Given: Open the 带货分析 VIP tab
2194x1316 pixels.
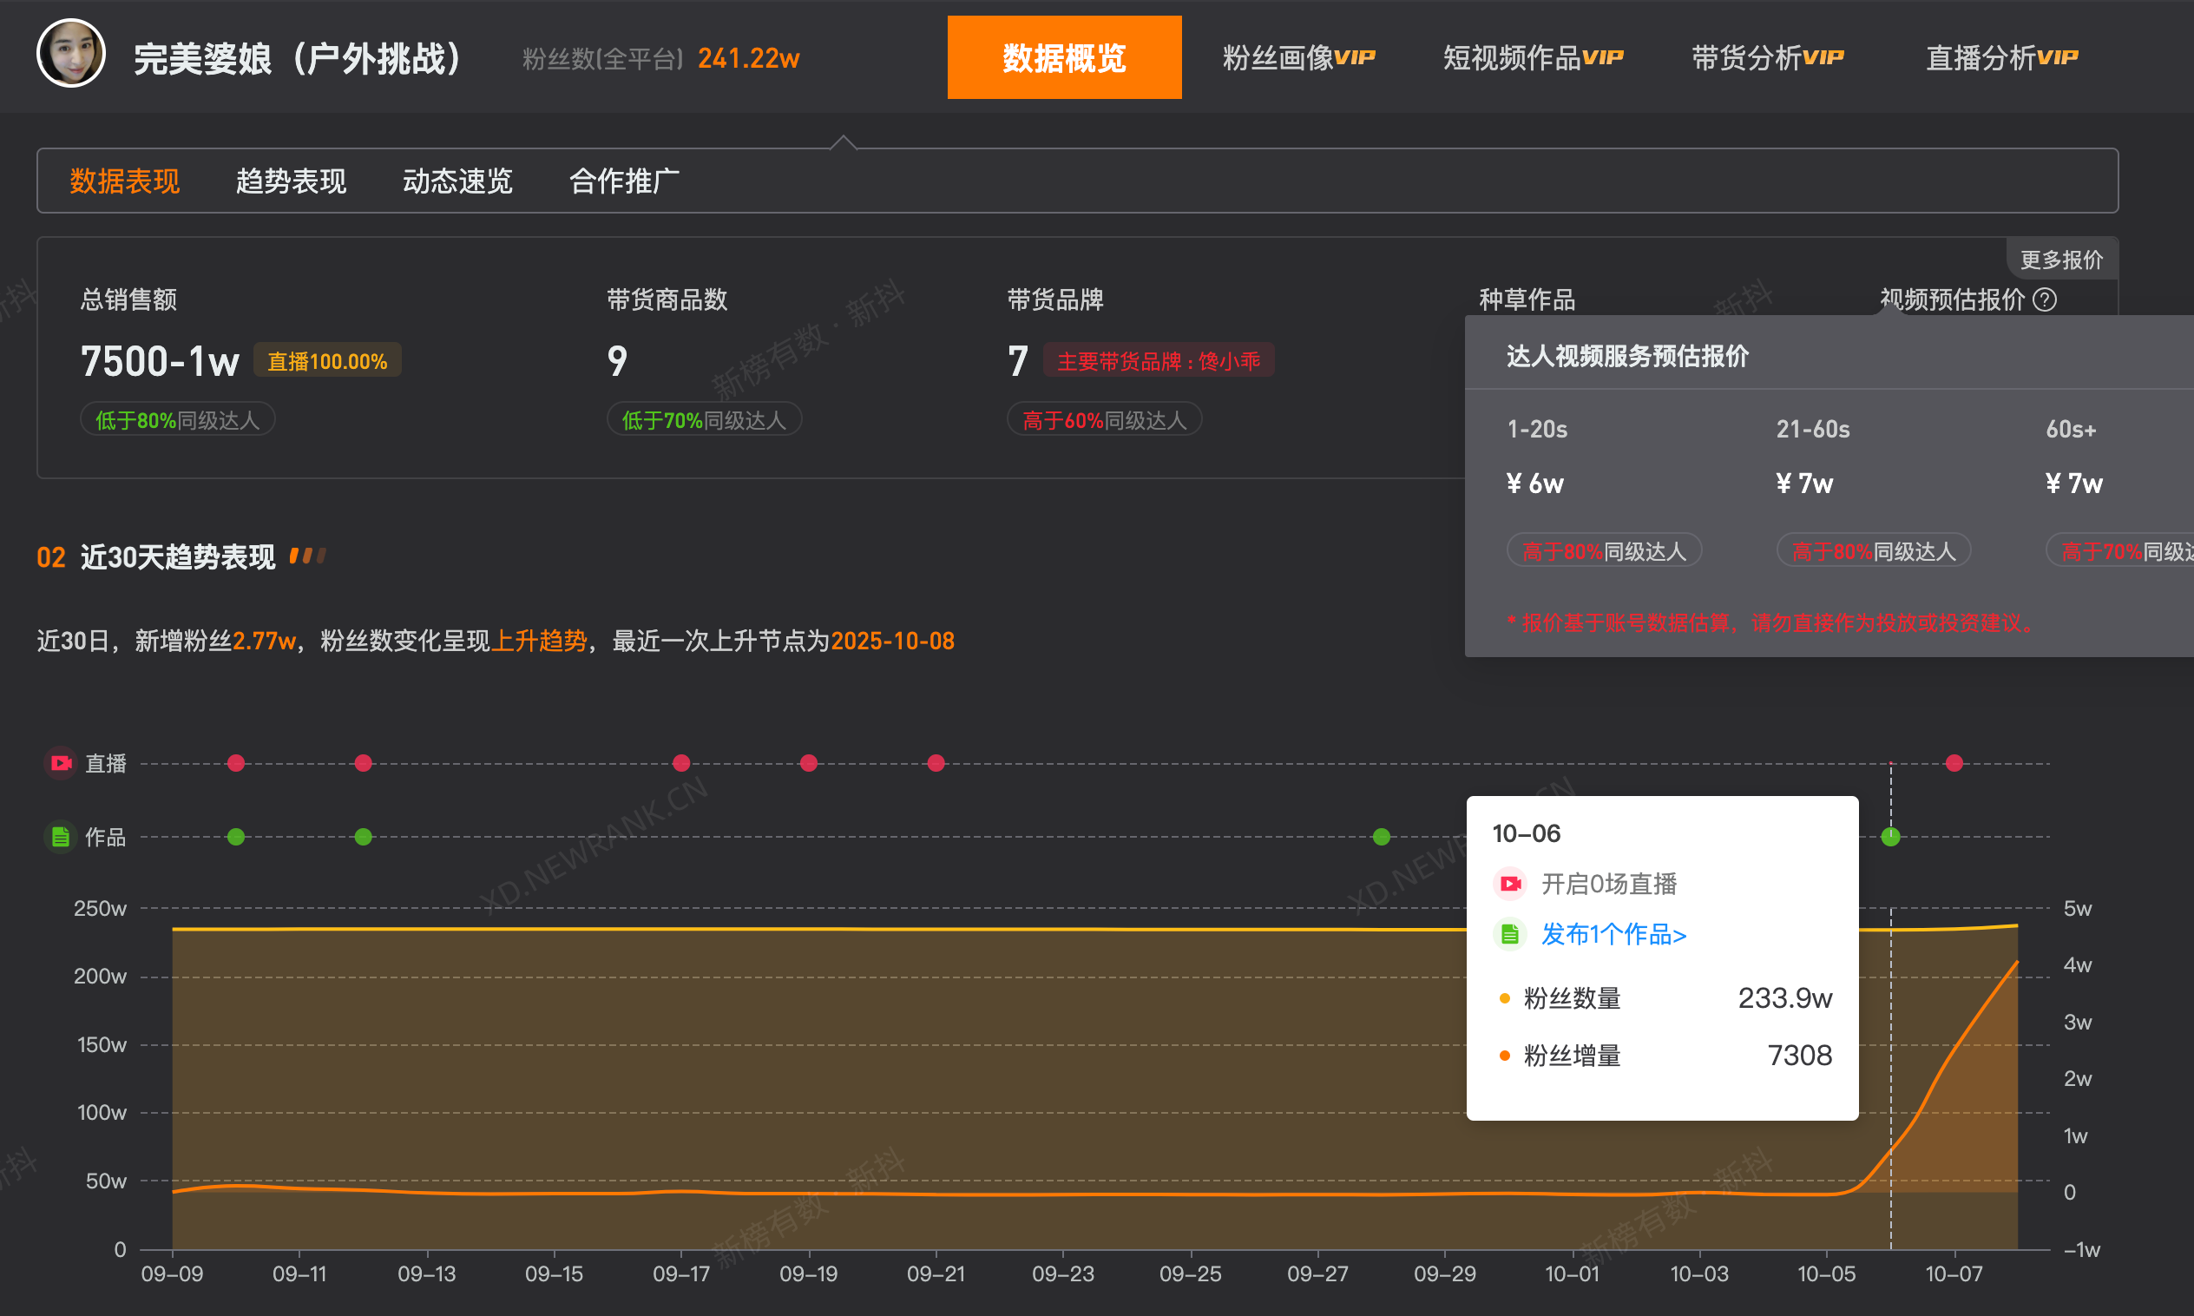Looking at the screenshot, I should (1767, 57).
